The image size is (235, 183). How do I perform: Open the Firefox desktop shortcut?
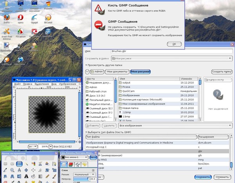click(x=7, y=19)
